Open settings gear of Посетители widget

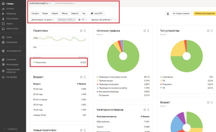click(x=81, y=31)
